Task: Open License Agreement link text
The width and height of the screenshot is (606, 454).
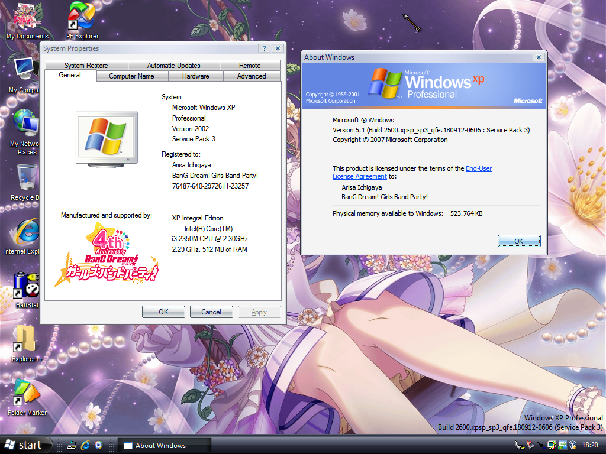Action: click(x=360, y=176)
